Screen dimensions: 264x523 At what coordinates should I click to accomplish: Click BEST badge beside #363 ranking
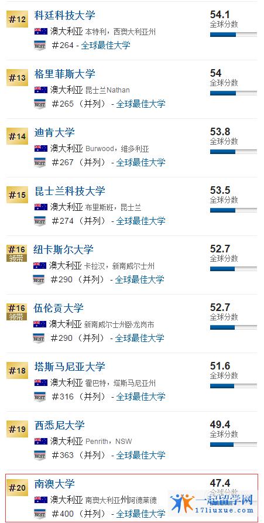pos(40,455)
